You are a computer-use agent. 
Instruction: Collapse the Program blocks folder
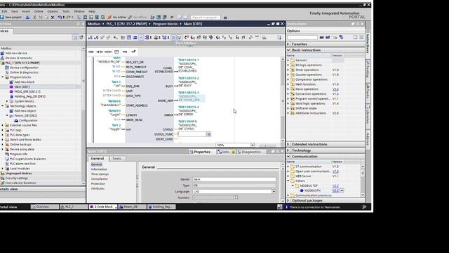[3, 77]
